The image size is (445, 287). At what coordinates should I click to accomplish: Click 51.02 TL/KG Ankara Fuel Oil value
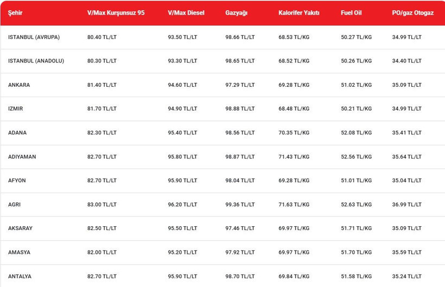point(357,85)
